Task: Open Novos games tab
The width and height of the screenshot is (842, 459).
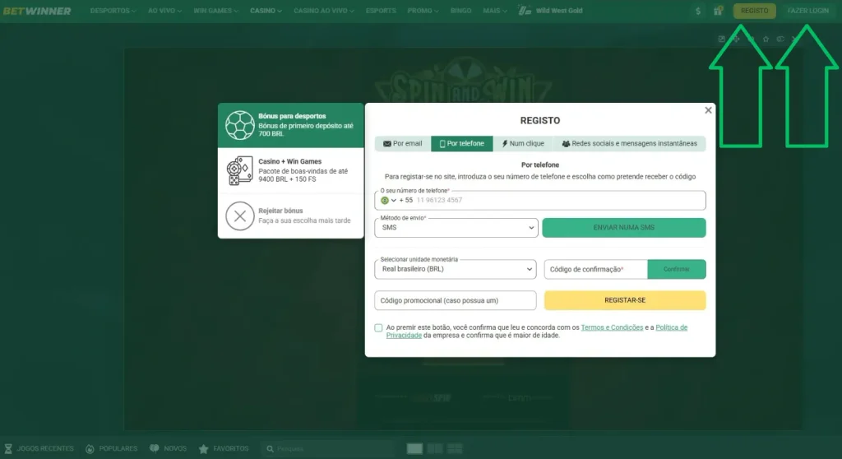Action: [168, 448]
